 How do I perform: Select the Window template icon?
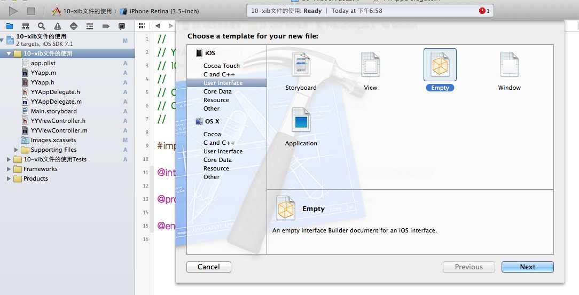(509, 65)
